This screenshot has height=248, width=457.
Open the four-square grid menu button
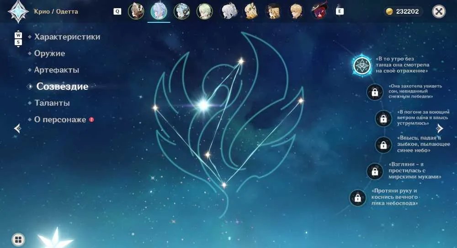pos(18,240)
